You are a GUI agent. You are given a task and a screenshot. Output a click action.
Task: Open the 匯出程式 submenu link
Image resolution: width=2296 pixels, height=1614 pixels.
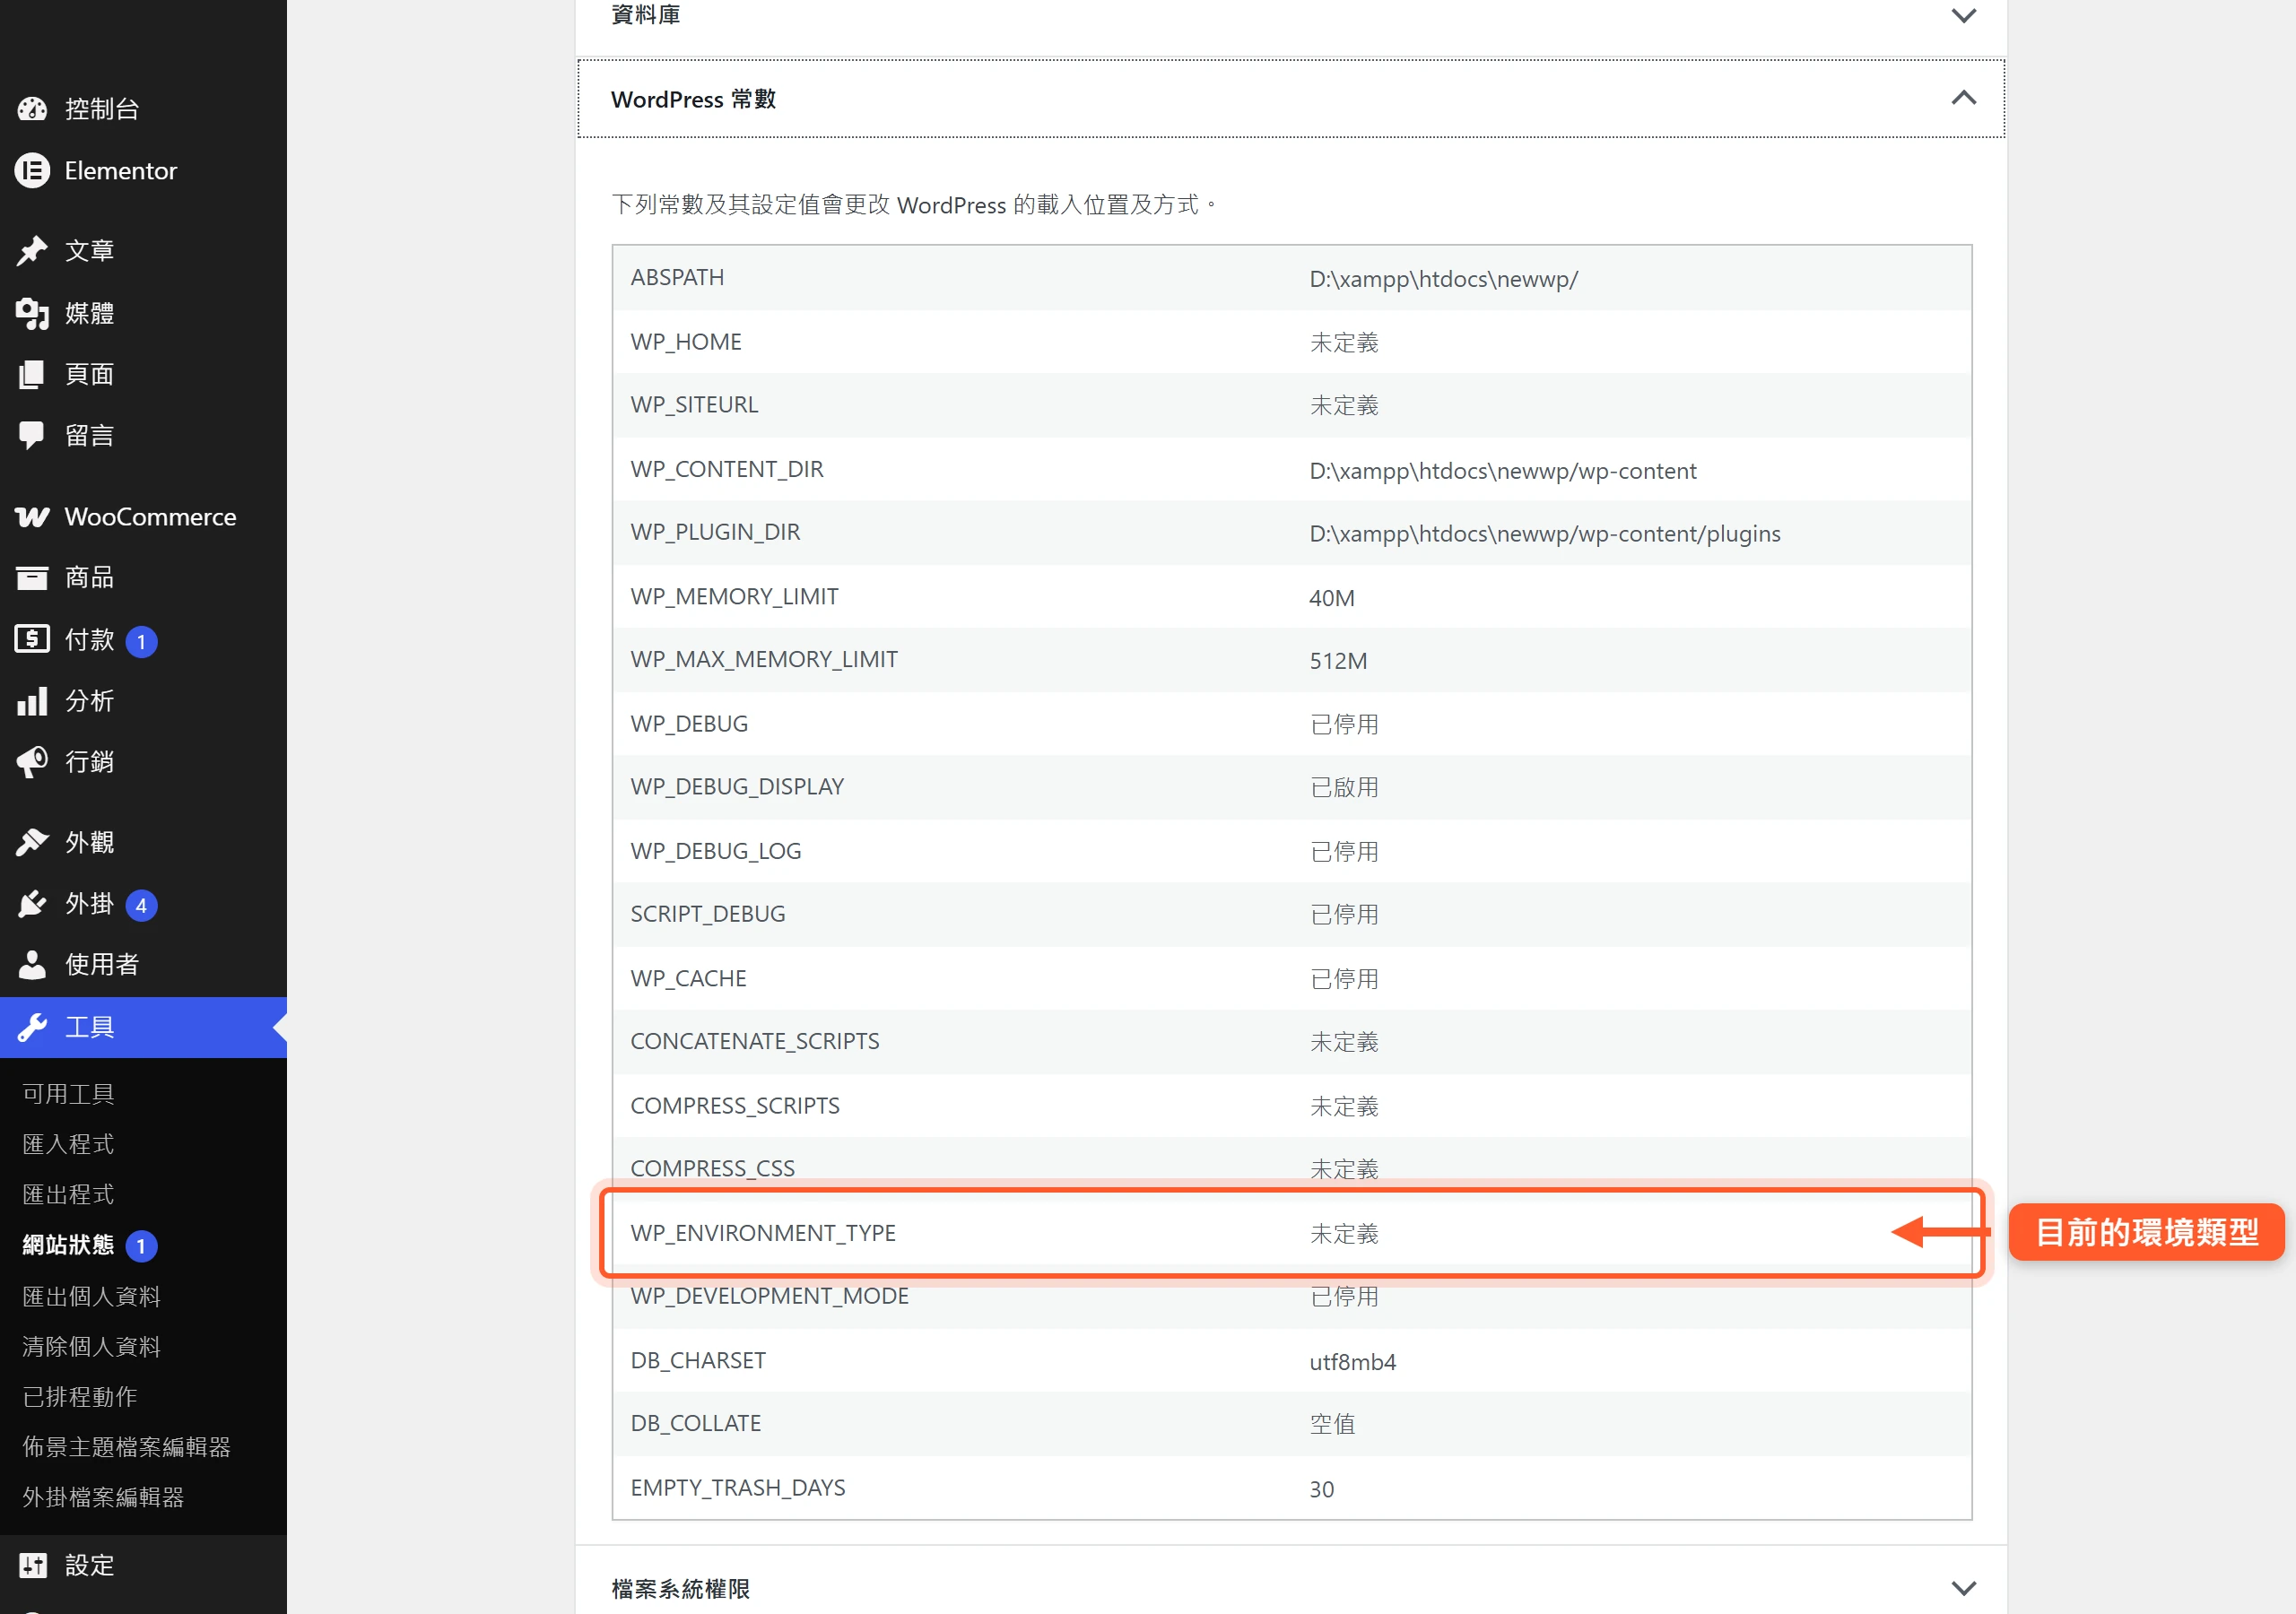point(68,1194)
